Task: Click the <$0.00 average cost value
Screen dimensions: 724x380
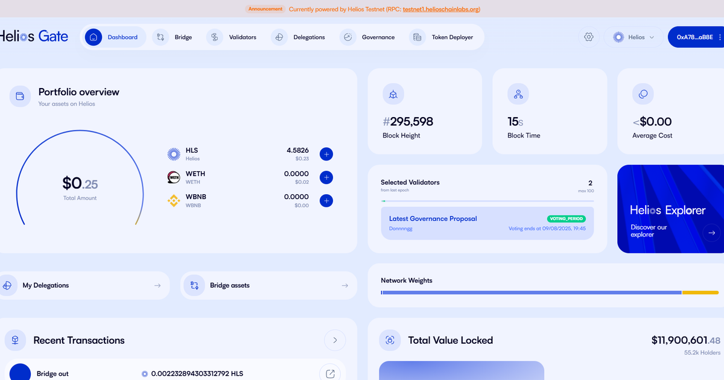Action: 652,122
